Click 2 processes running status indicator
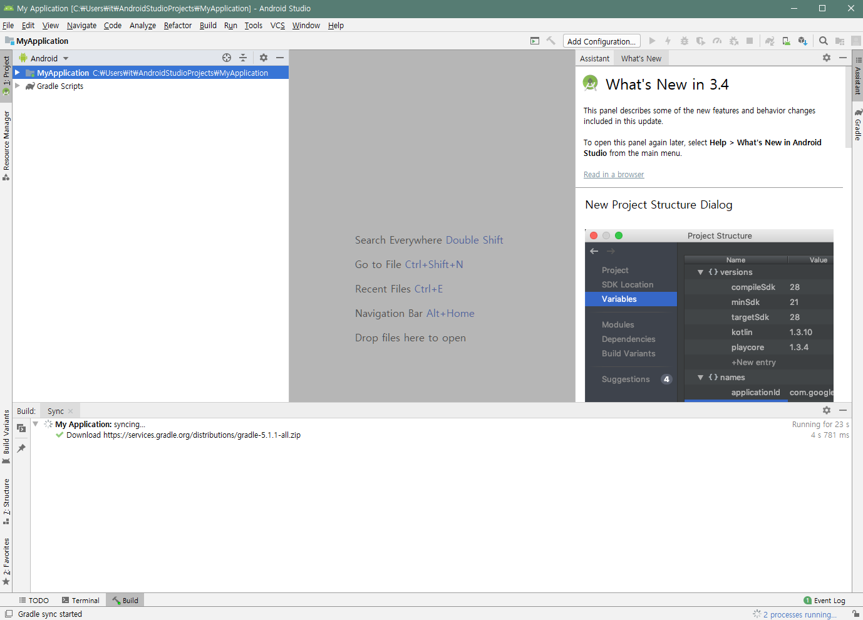The width and height of the screenshot is (863, 620). 795,614
